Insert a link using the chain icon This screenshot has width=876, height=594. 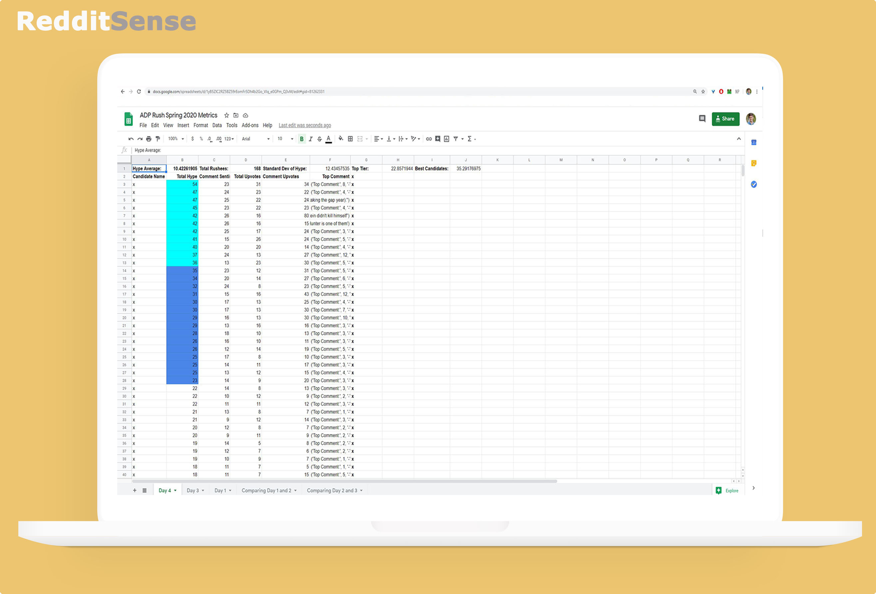click(429, 139)
